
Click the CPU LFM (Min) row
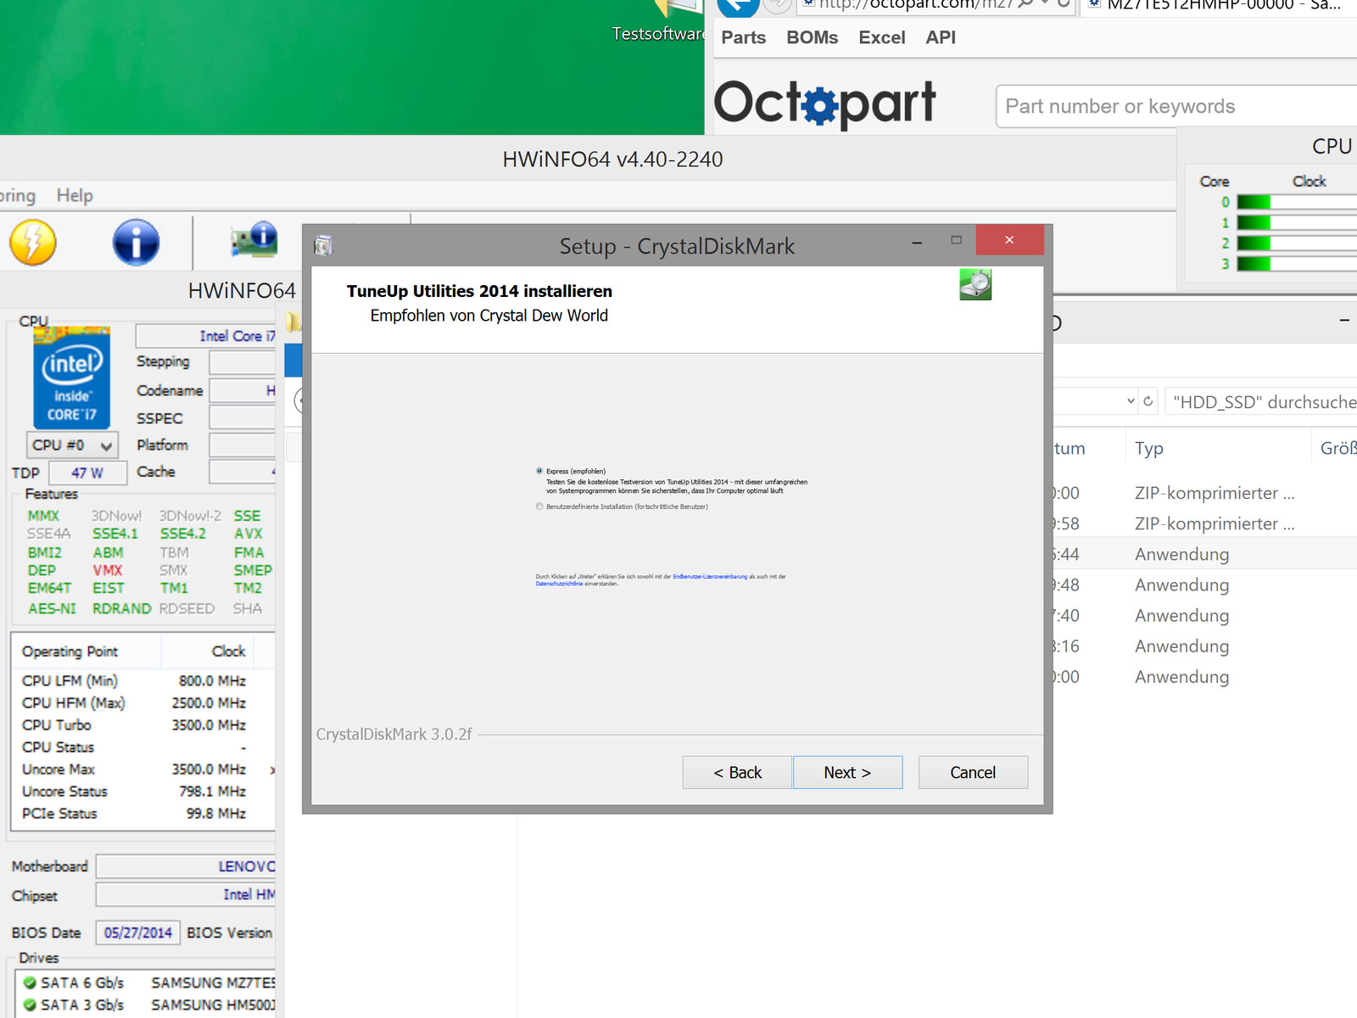pos(134,680)
